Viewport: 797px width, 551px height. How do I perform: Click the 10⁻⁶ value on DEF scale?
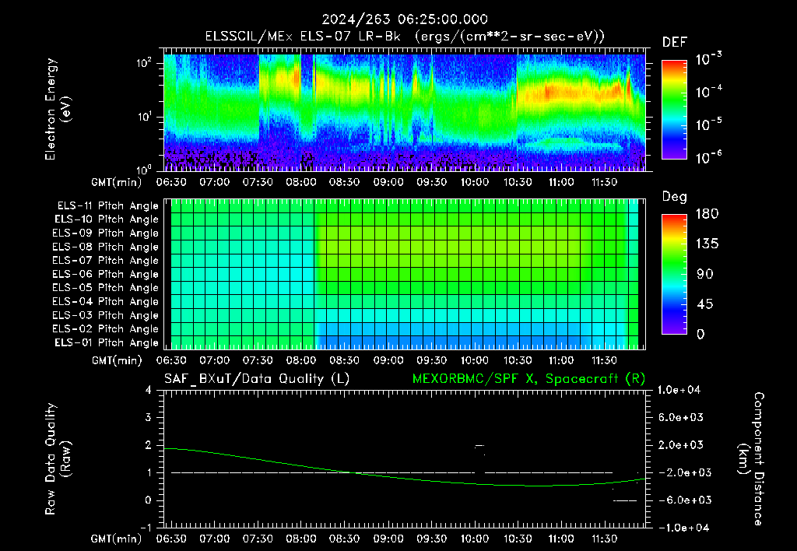tap(708, 157)
